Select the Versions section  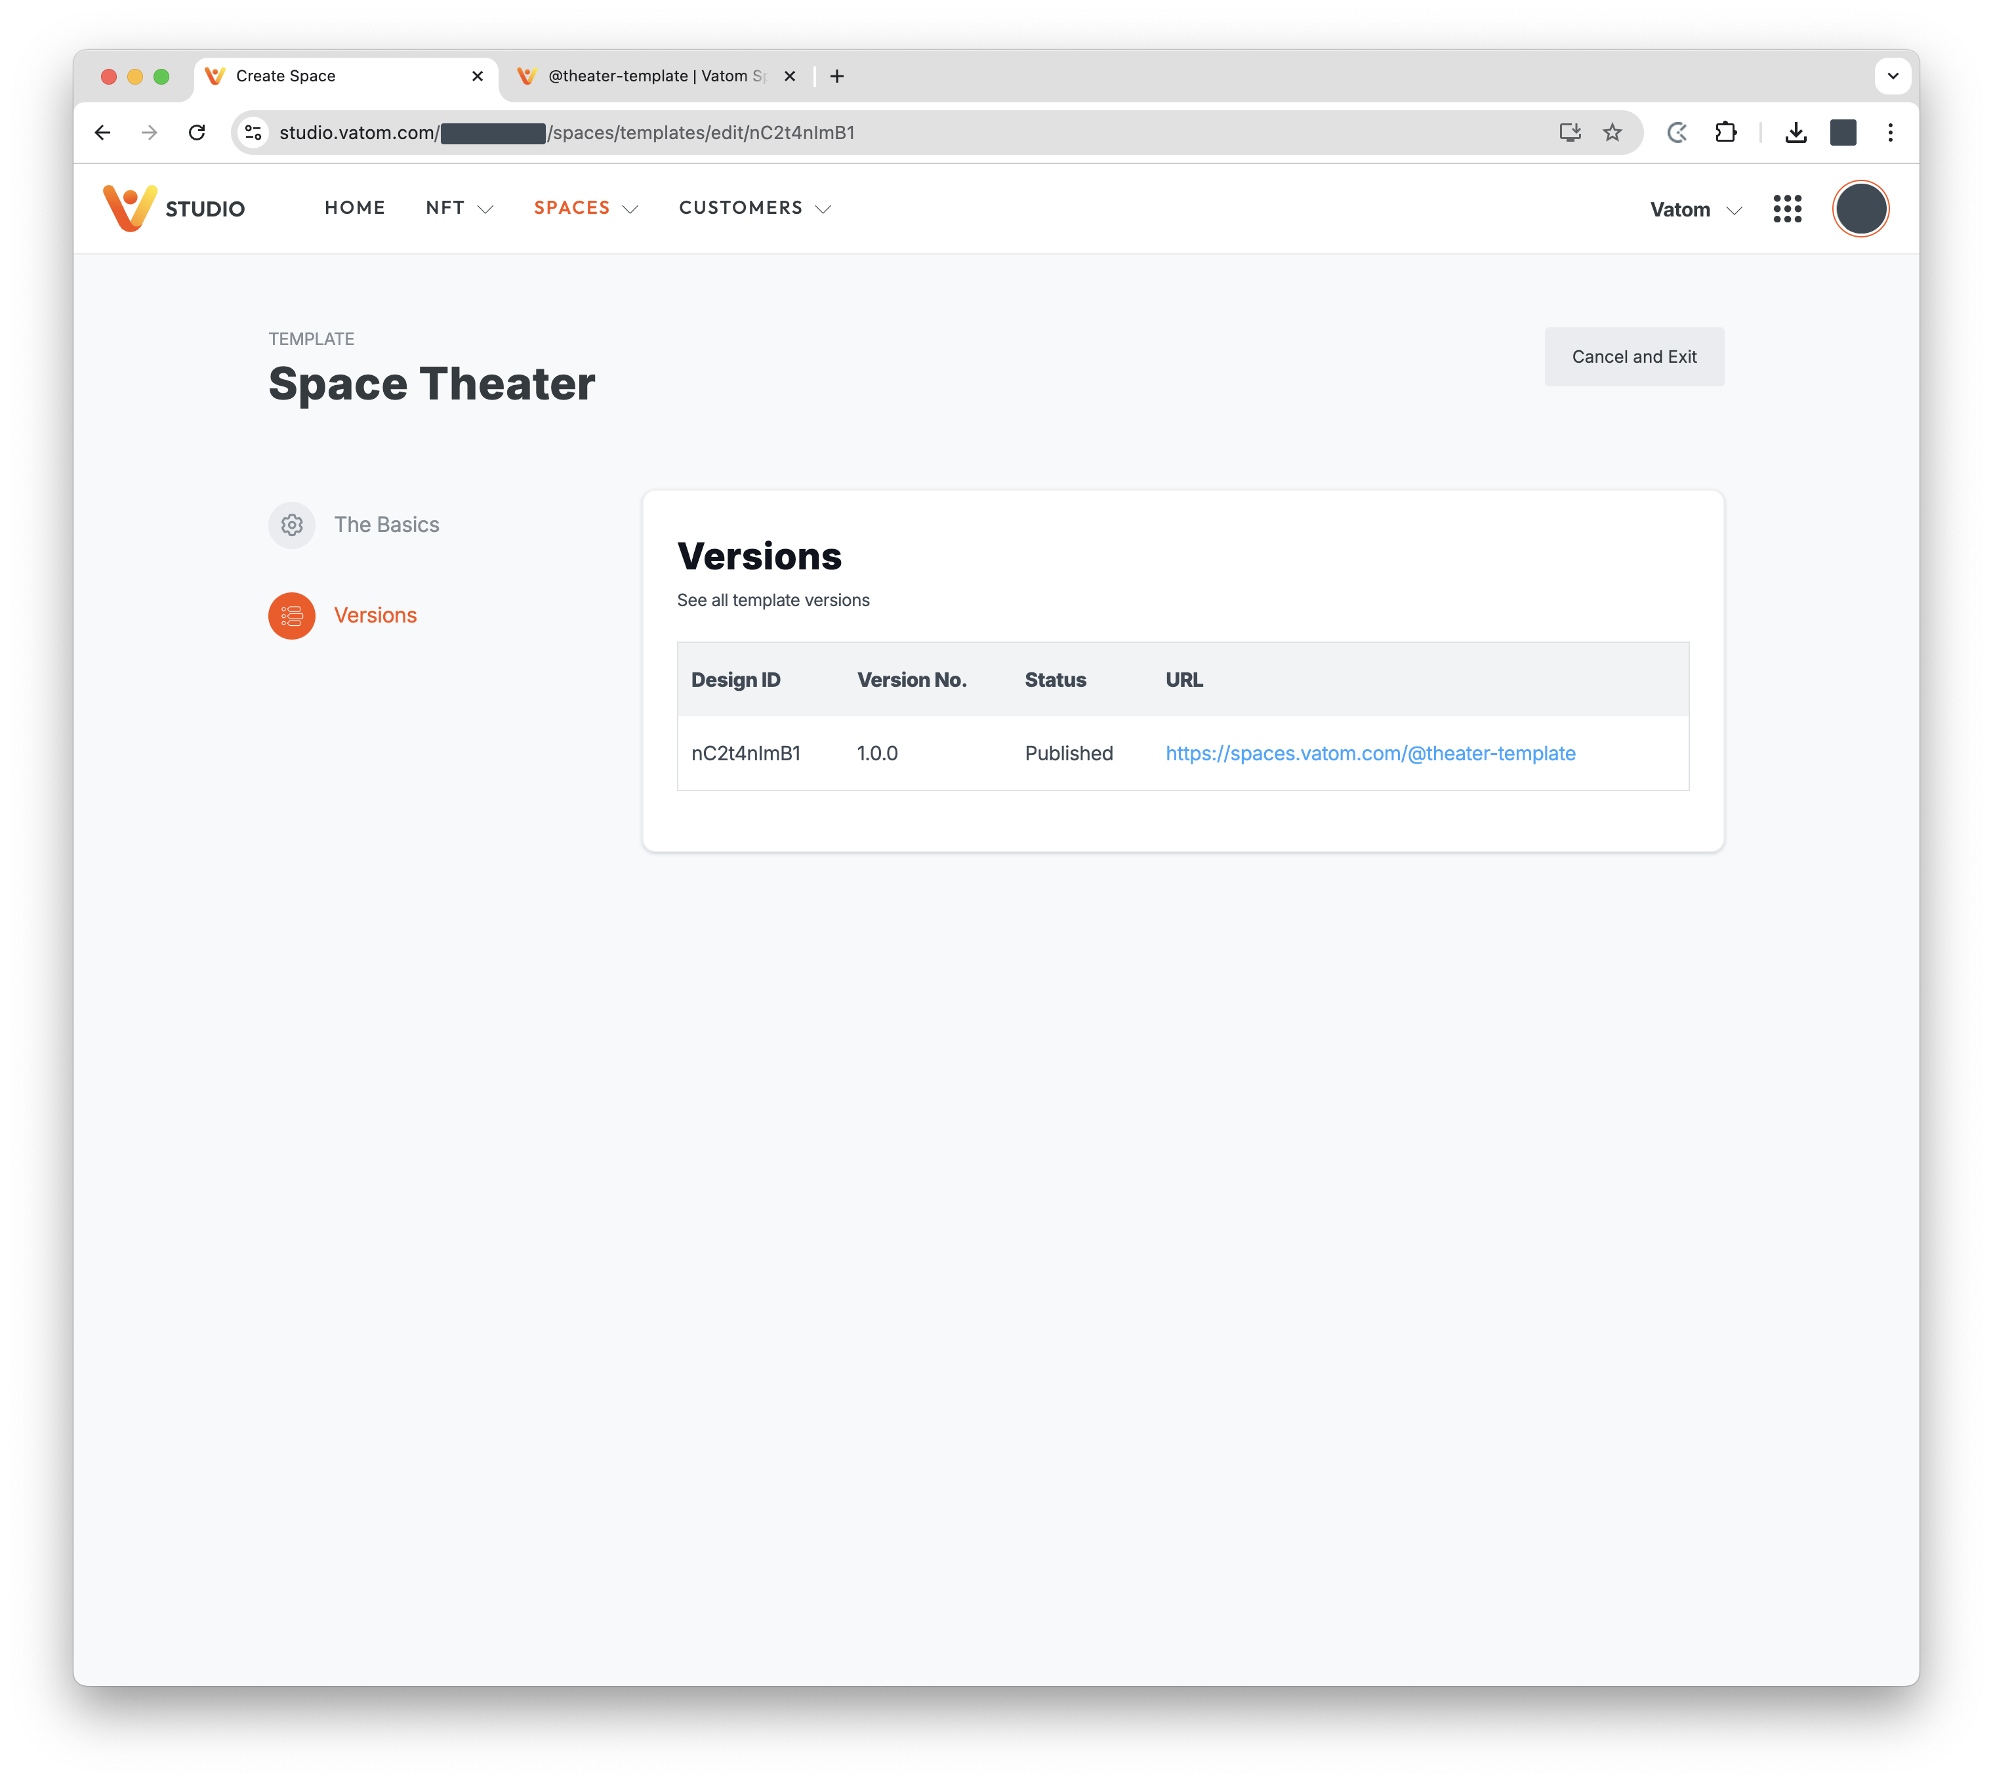pos(343,615)
